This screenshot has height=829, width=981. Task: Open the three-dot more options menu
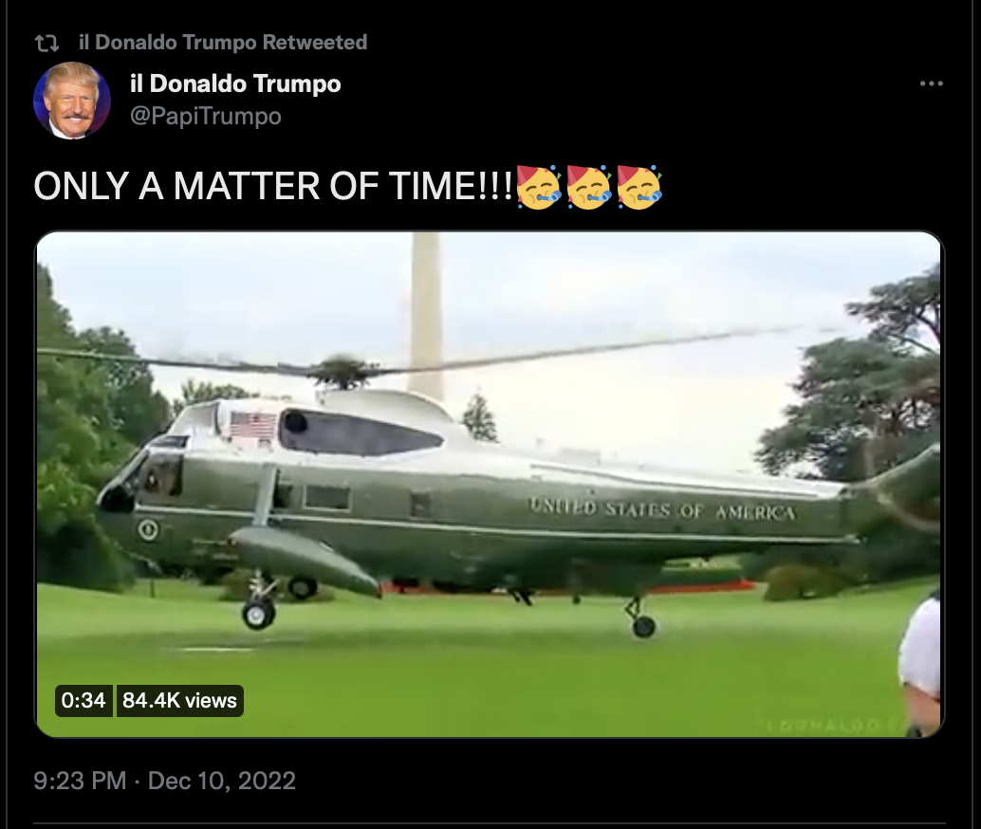(931, 83)
